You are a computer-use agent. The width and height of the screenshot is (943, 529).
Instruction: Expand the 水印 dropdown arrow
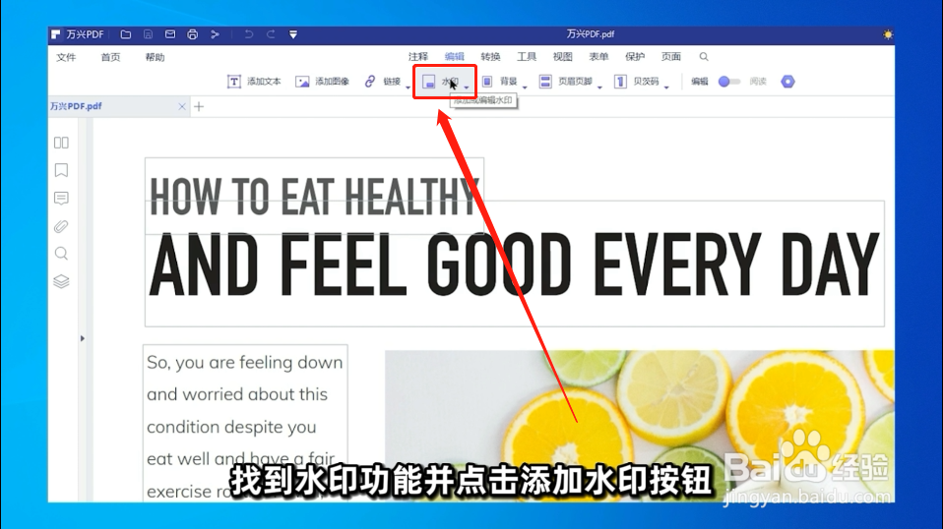[467, 88]
